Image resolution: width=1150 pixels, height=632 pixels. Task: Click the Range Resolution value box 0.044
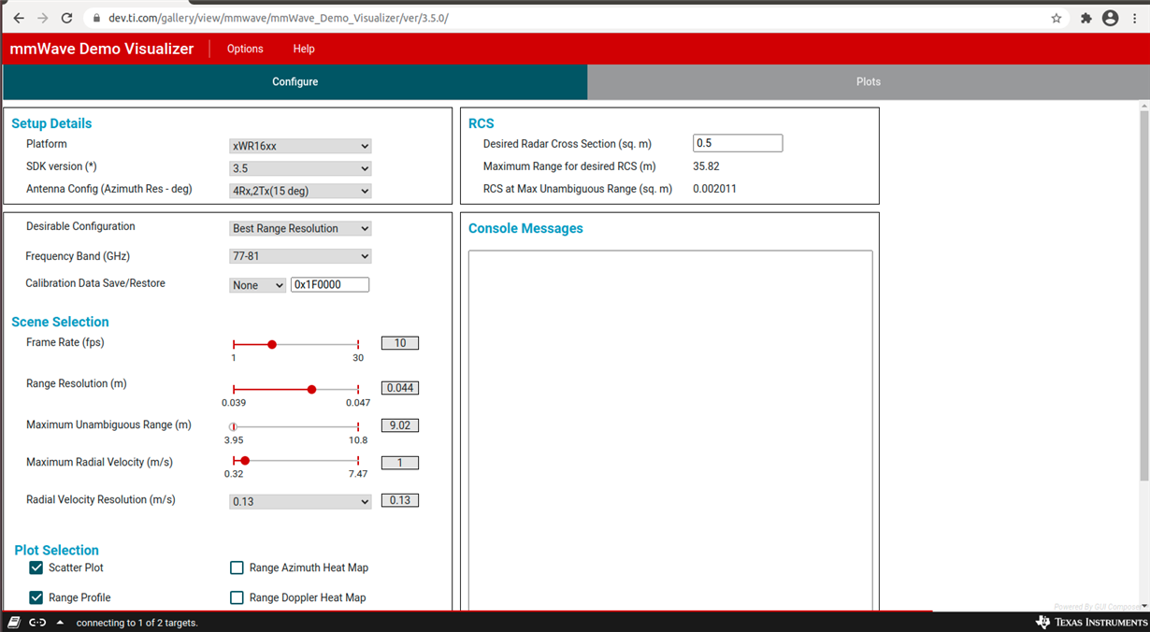[x=400, y=388]
